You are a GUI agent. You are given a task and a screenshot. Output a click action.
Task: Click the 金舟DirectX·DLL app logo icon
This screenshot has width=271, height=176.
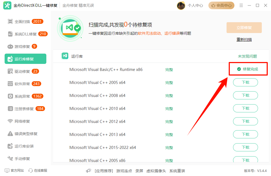(x=7, y=5)
